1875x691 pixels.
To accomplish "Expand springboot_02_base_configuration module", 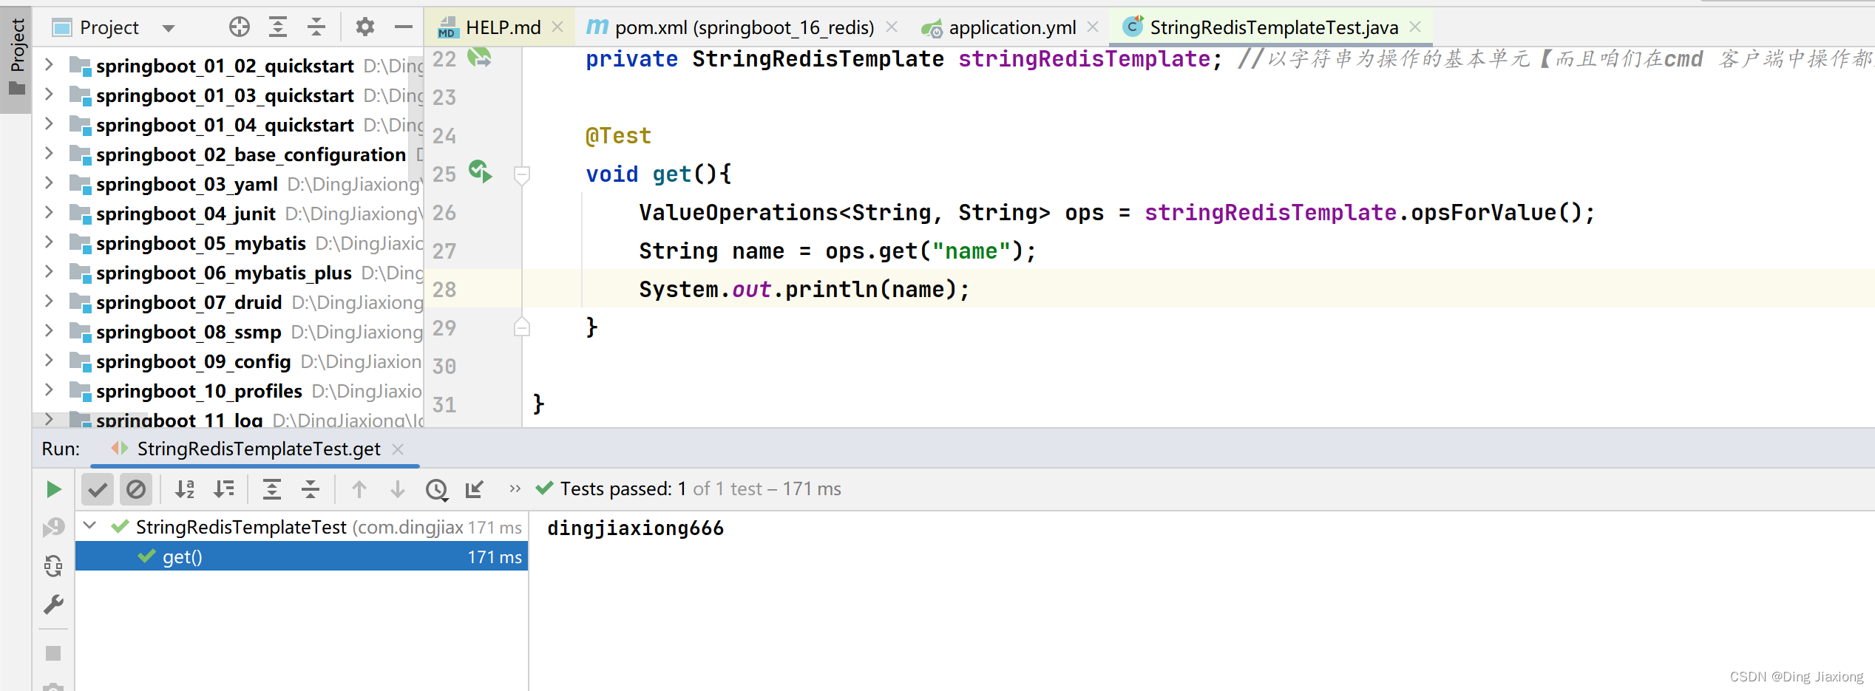I will click(x=49, y=153).
